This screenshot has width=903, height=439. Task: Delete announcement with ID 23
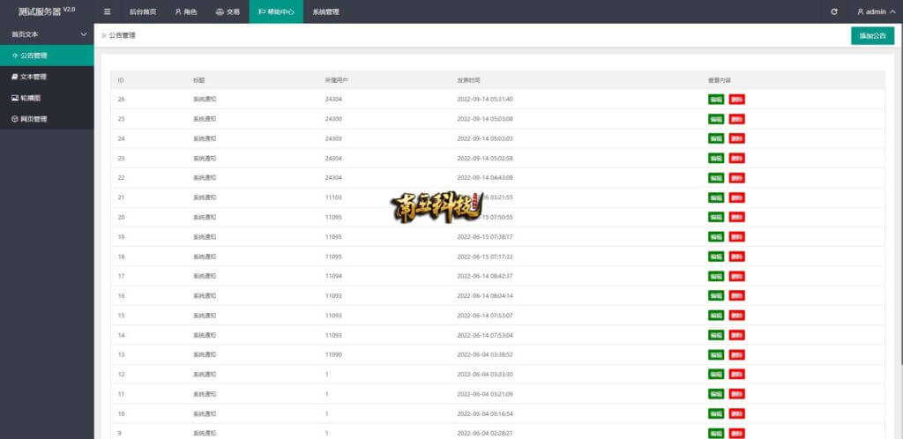736,158
